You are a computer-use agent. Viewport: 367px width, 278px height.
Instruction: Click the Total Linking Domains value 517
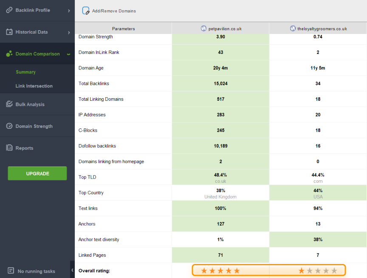(220, 99)
